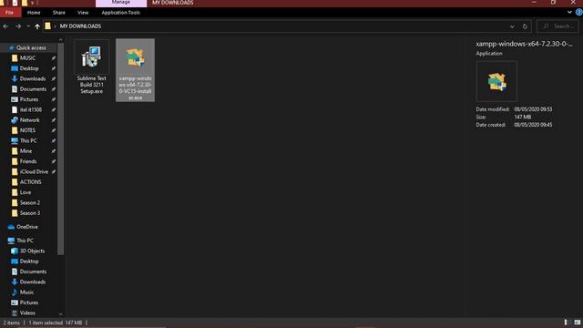Switch to the Home ribbon tab
This screenshot has width=583, height=328.
[34, 12]
